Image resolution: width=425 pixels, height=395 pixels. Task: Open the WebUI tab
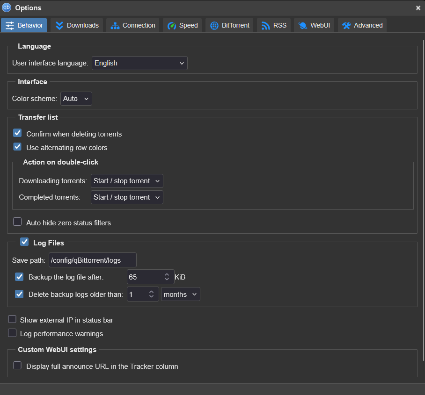314,25
